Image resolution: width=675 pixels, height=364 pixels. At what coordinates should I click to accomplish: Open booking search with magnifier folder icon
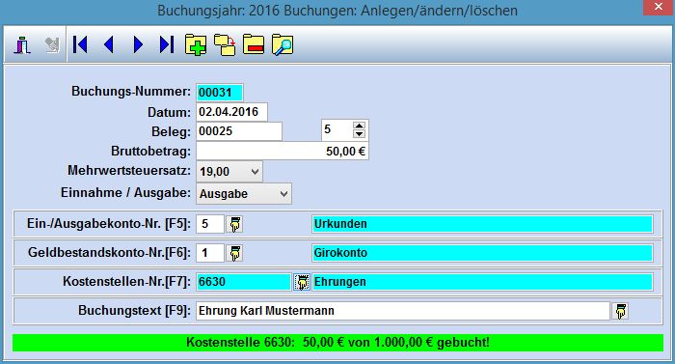click(x=283, y=44)
